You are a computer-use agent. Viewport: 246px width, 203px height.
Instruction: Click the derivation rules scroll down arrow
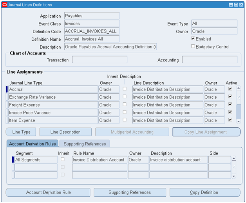[x=234, y=176]
